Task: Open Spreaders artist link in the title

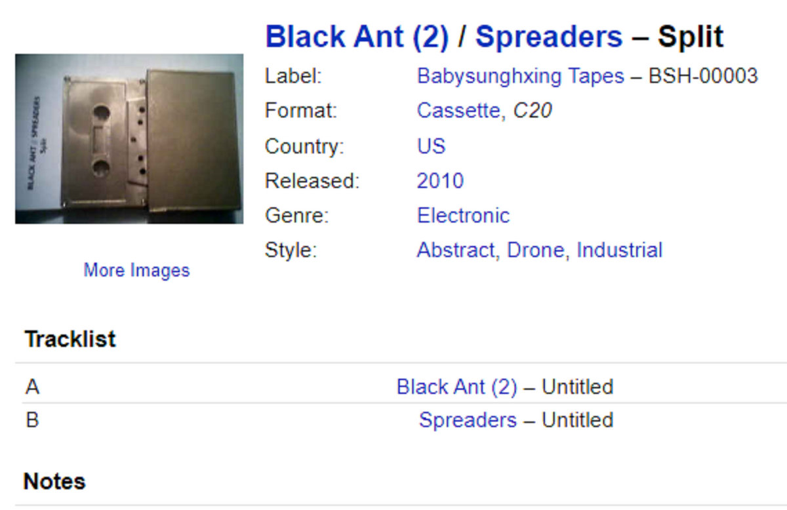Action: coord(548,37)
